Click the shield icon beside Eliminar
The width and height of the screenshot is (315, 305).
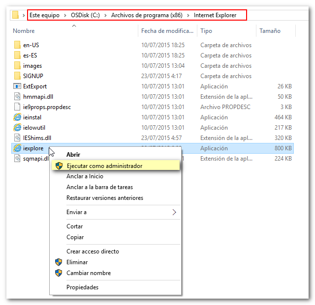coord(59,262)
